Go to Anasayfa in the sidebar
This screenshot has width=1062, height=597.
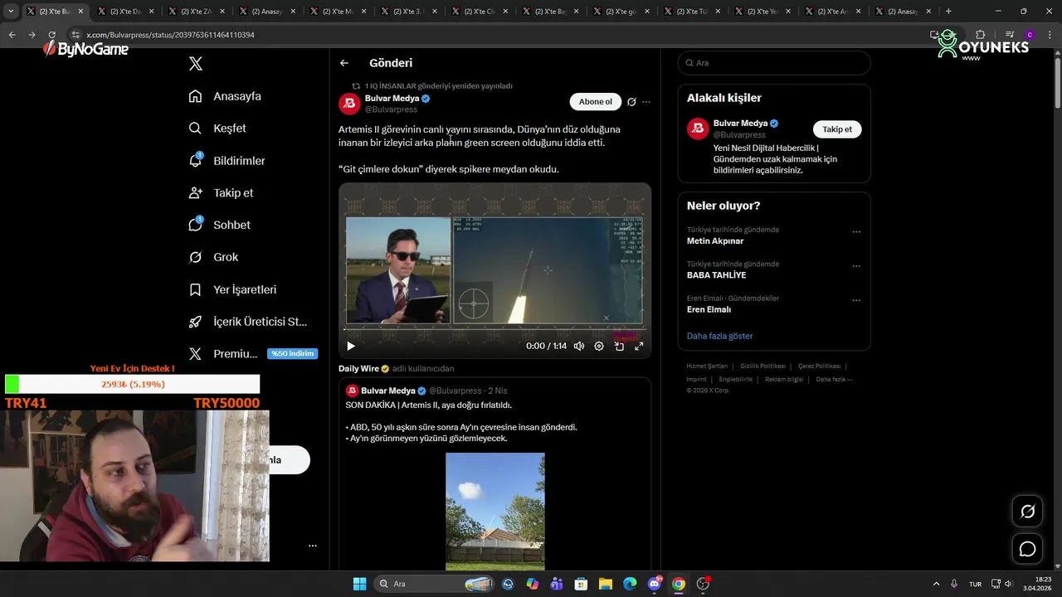225,96
